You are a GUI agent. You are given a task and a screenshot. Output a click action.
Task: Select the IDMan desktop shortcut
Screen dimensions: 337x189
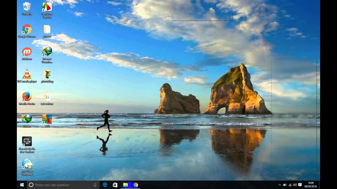(x=27, y=121)
